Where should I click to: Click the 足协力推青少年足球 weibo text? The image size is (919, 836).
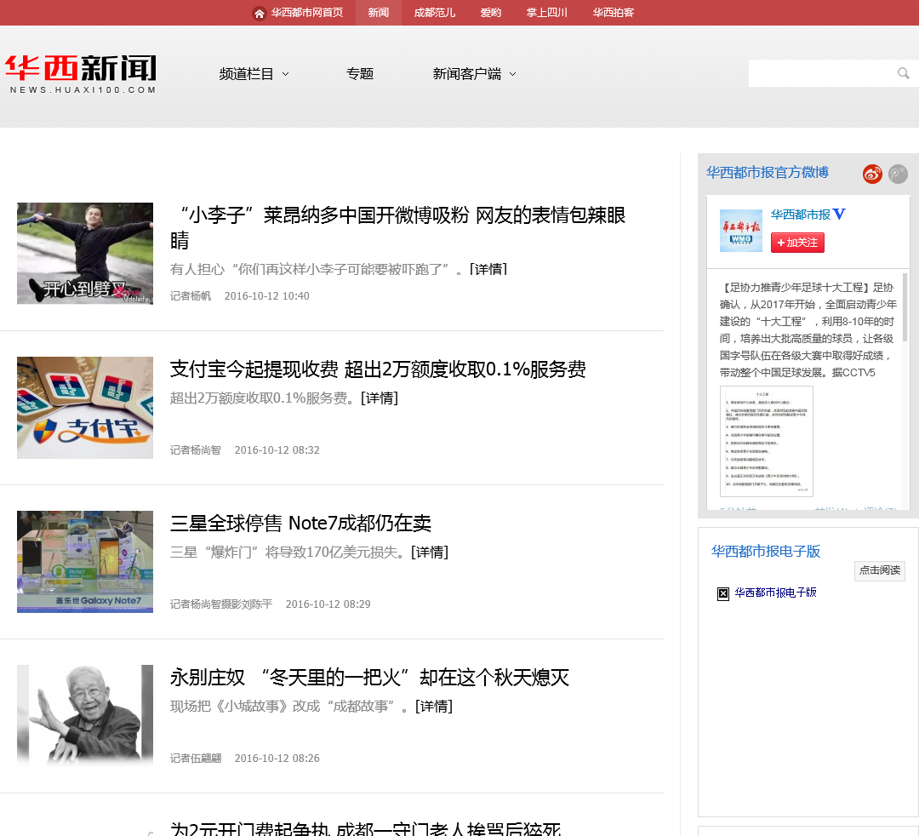(x=808, y=330)
